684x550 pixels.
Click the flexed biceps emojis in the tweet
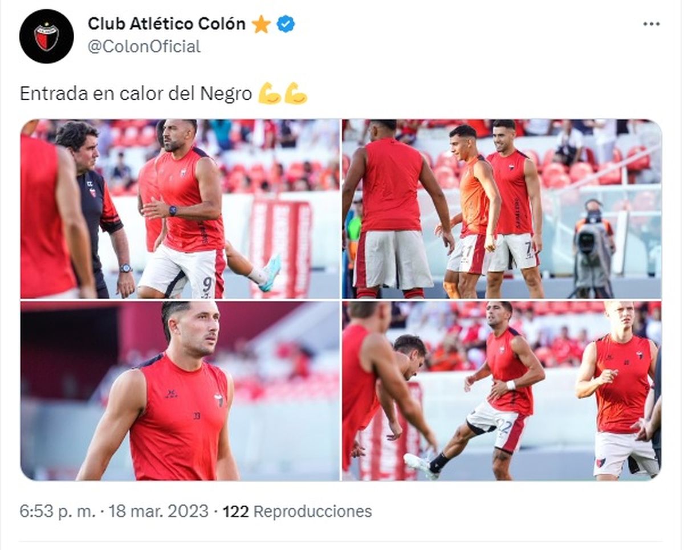(283, 93)
